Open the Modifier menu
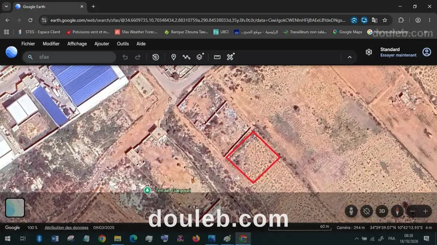This screenshot has height=245, width=437. [51, 44]
